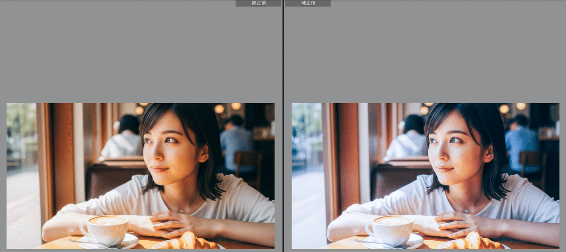Click the 補正前 label

coord(258,3)
